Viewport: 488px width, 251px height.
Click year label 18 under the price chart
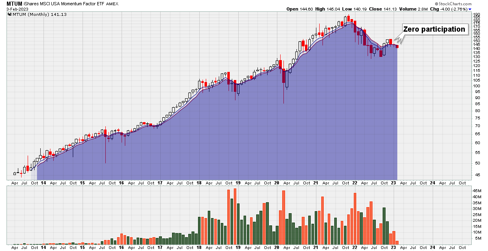[199, 183]
